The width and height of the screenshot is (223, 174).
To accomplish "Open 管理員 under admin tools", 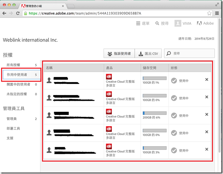I will pos(22,119).
